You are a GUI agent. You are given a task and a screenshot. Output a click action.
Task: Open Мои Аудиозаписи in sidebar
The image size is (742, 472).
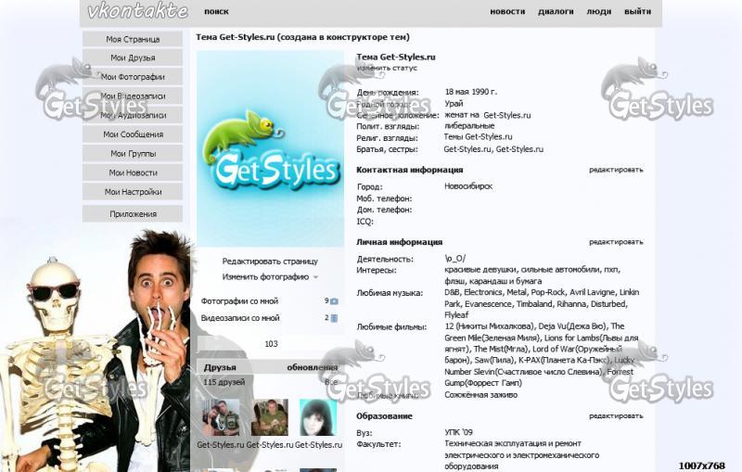[133, 115]
